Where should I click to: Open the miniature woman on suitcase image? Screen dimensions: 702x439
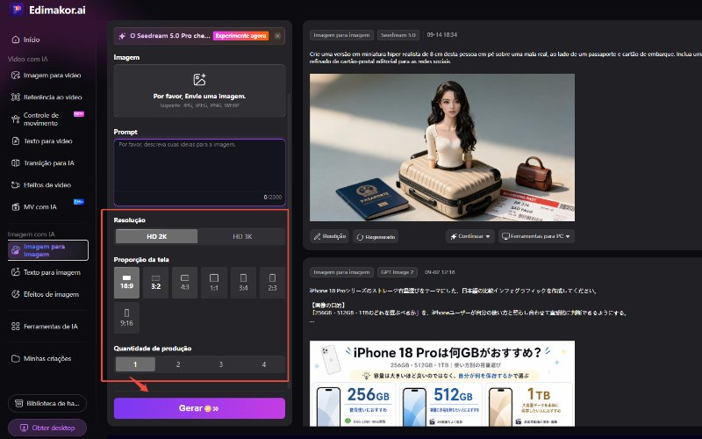(x=442, y=148)
